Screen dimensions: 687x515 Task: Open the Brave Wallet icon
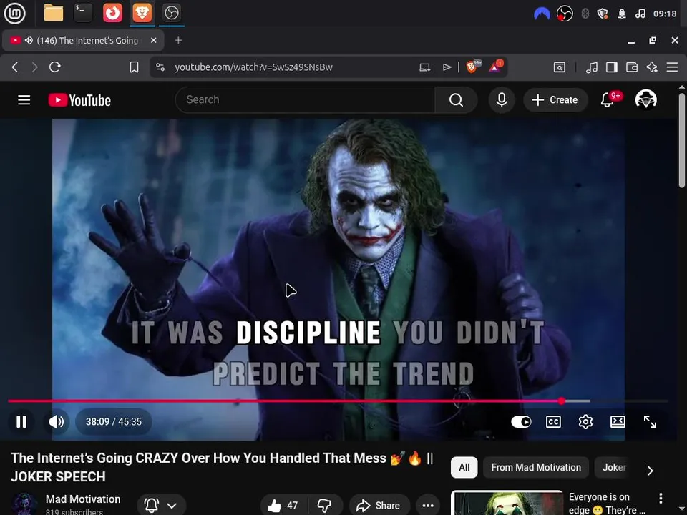click(x=632, y=67)
